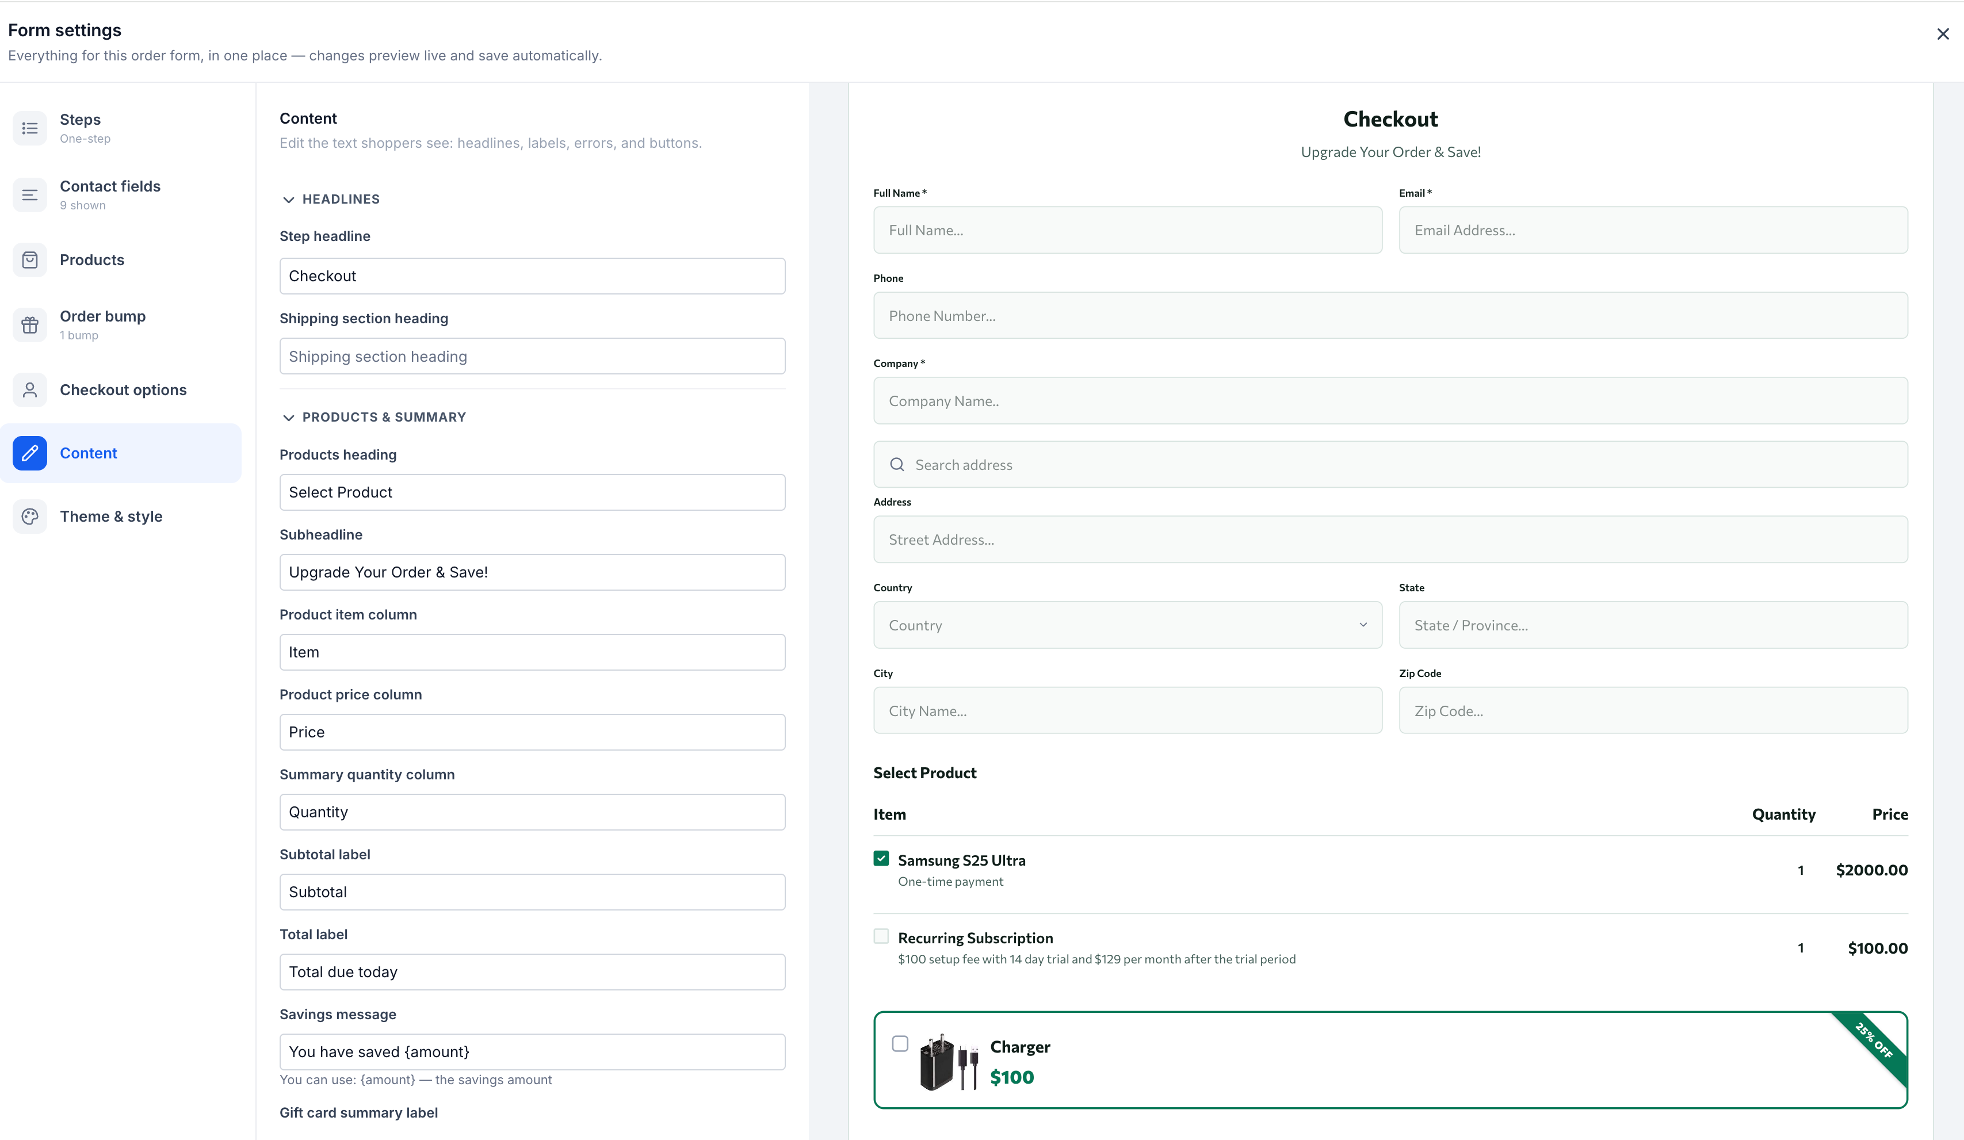Click the State / Province input
The width and height of the screenshot is (1964, 1140).
1653,625
